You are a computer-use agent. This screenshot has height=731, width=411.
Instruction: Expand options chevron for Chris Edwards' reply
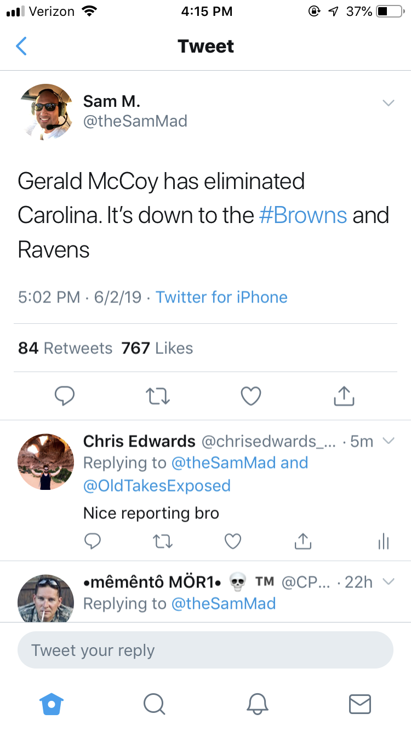388,441
